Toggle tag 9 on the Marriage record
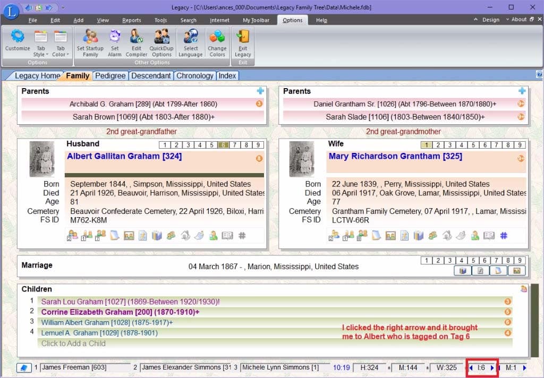The image size is (544, 378). click(520, 261)
